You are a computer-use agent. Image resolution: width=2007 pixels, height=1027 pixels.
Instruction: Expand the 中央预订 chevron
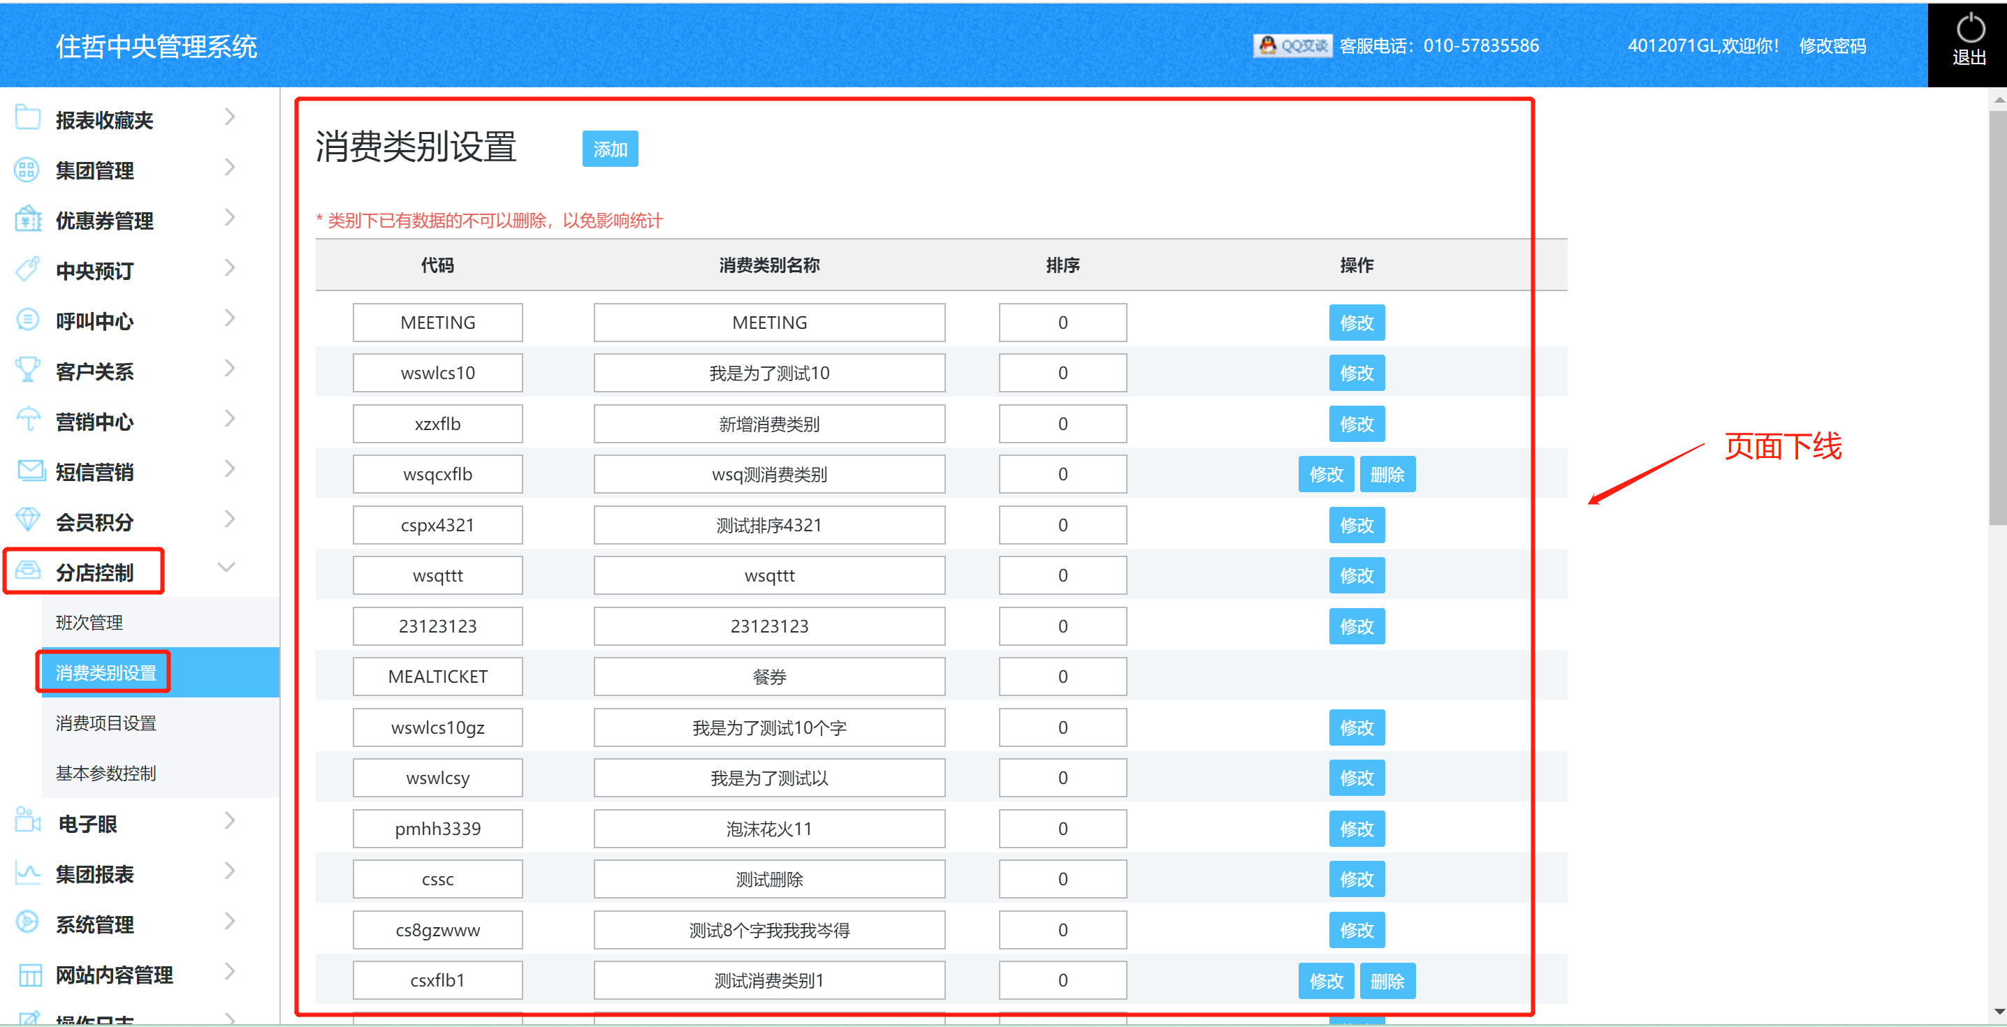(229, 269)
